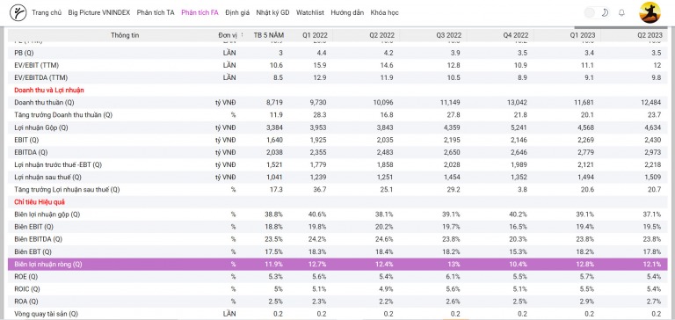Click the Đơn vị column header
The image size is (675, 320).
pyautogui.click(x=227, y=35)
